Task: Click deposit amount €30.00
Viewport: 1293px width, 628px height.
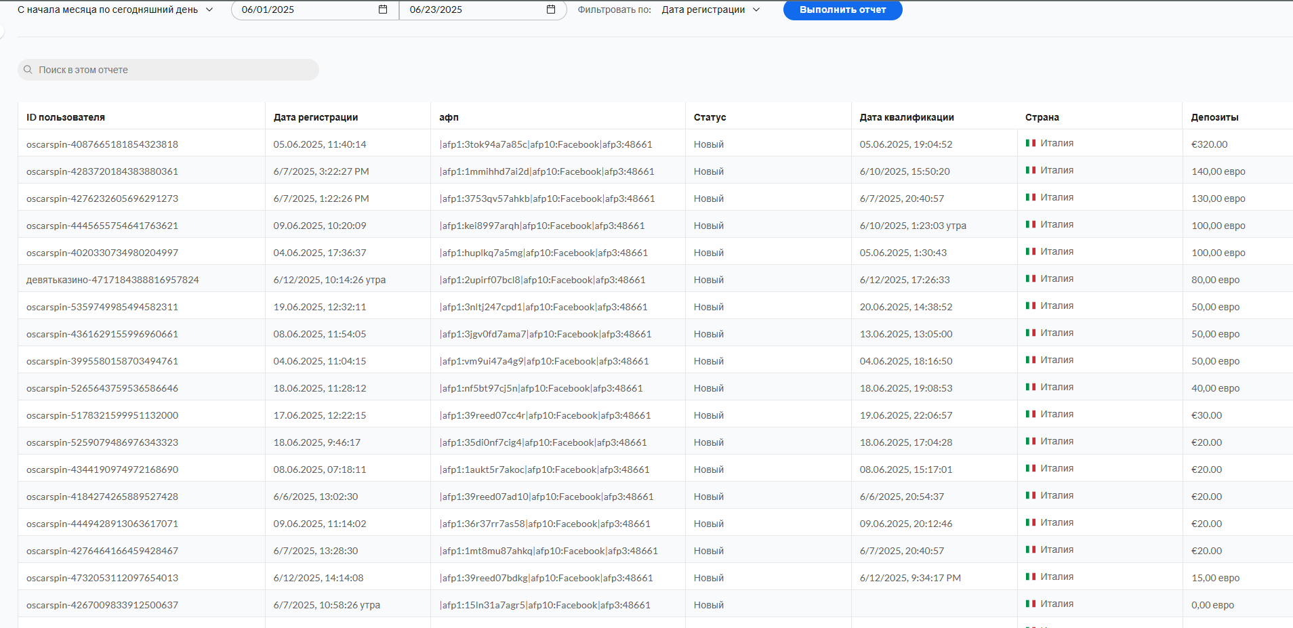Action: (1207, 415)
